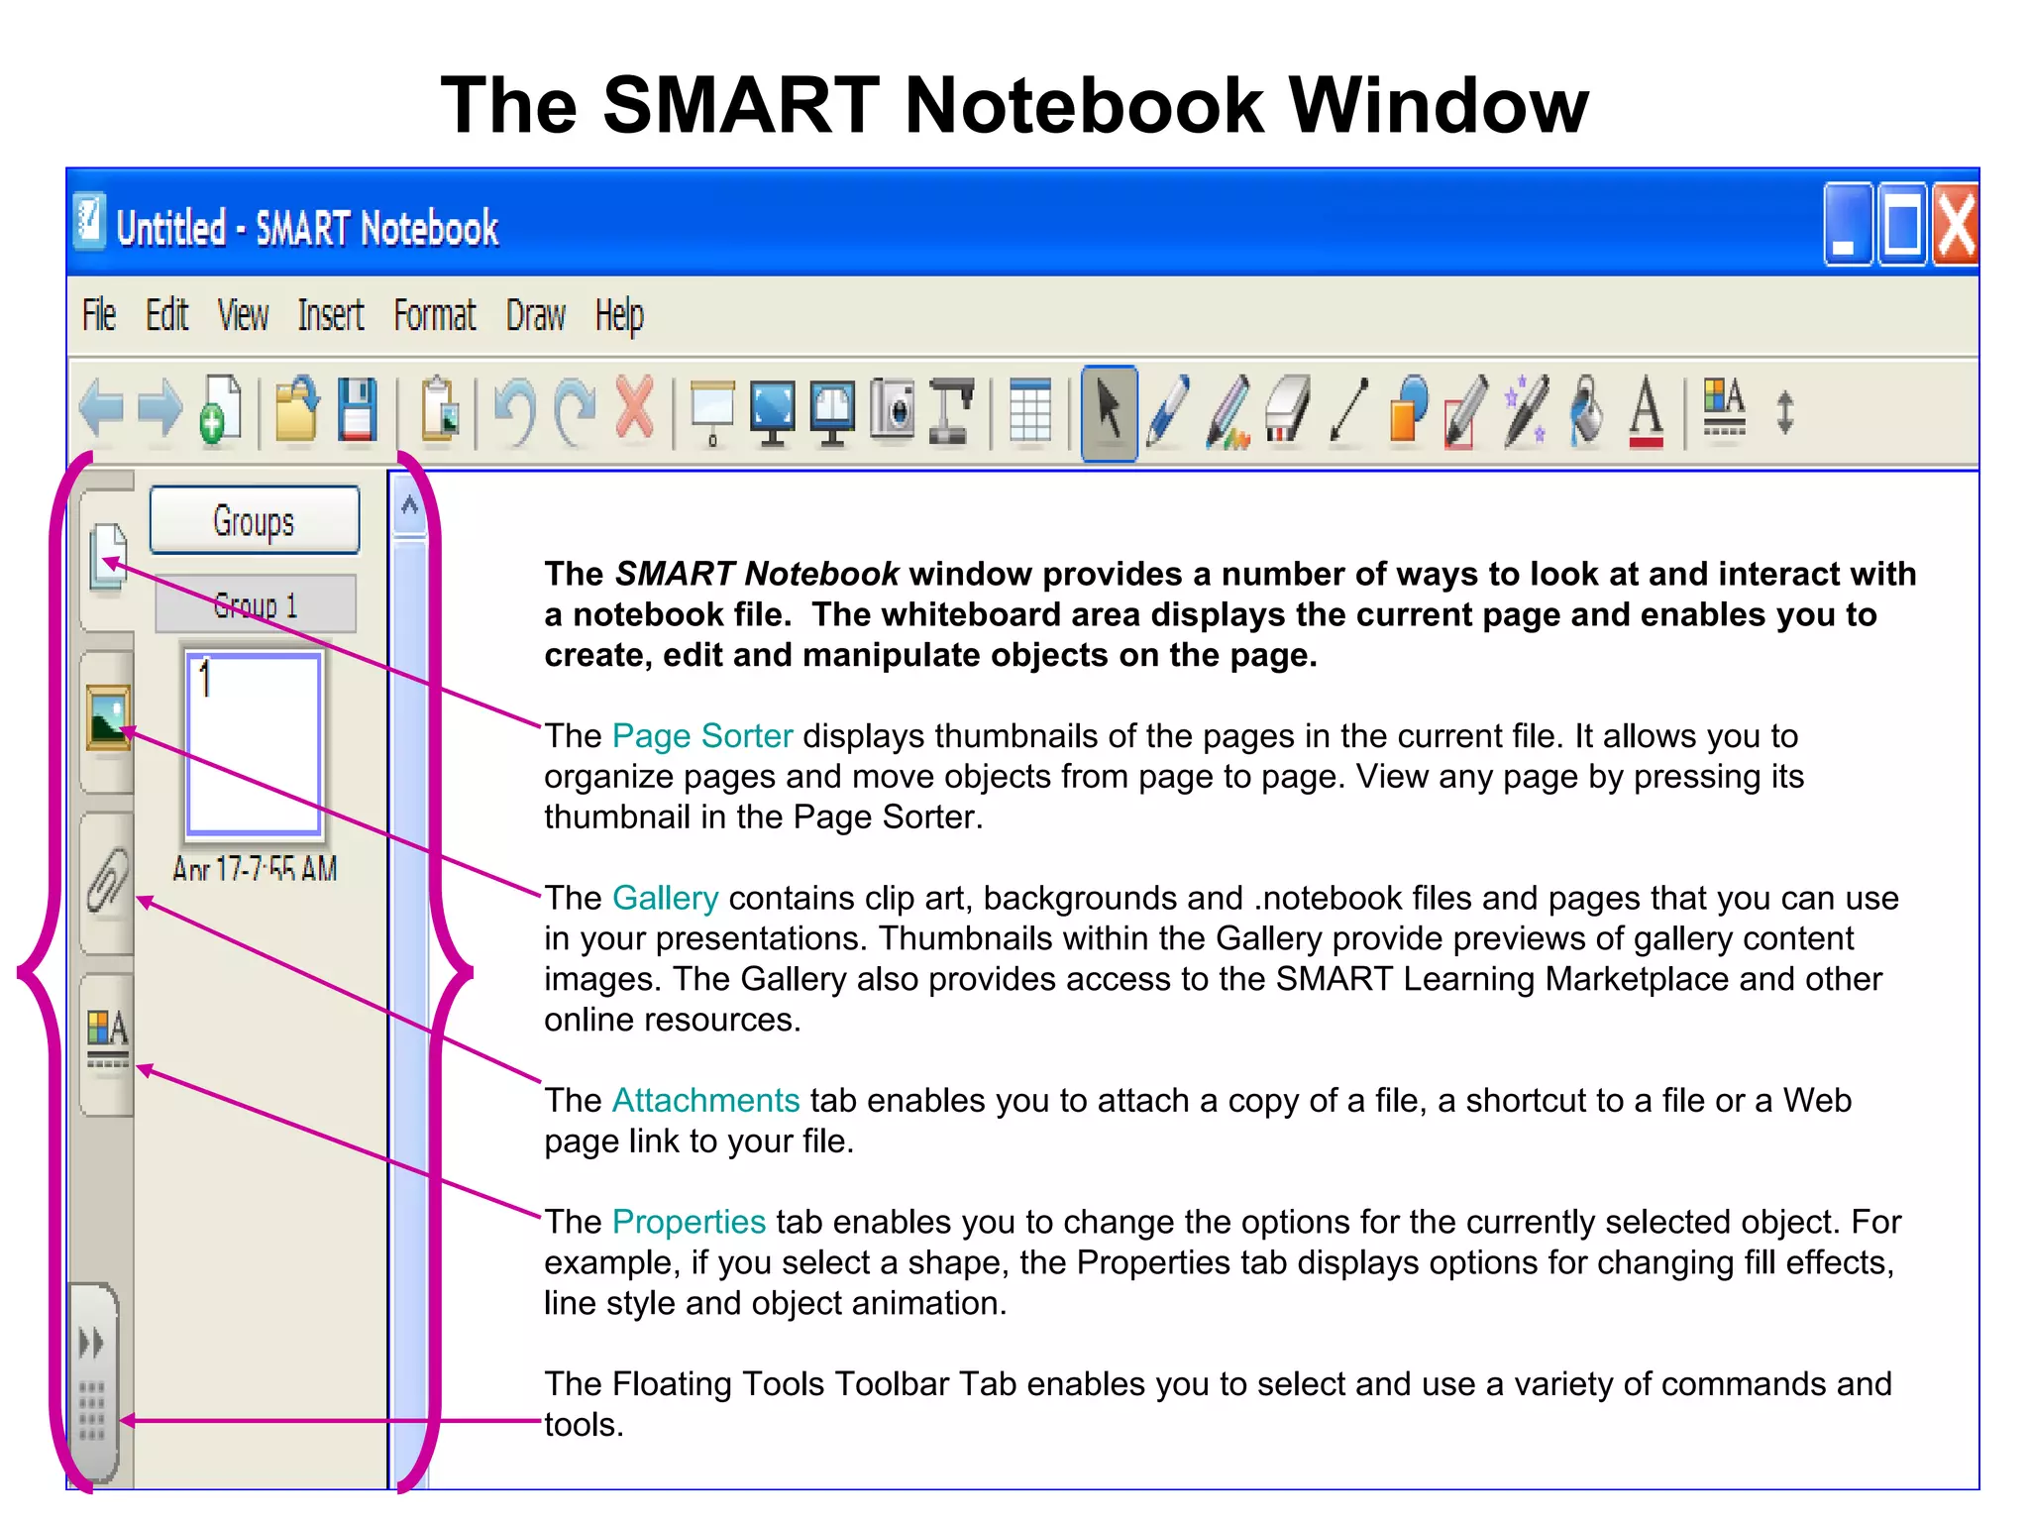Screen dimensions: 2029x1522
Task: Paste using the clipboard icon
Action: (x=440, y=409)
